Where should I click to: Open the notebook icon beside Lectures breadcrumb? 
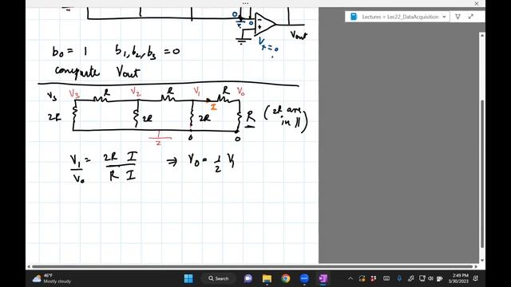[x=354, y=17]
